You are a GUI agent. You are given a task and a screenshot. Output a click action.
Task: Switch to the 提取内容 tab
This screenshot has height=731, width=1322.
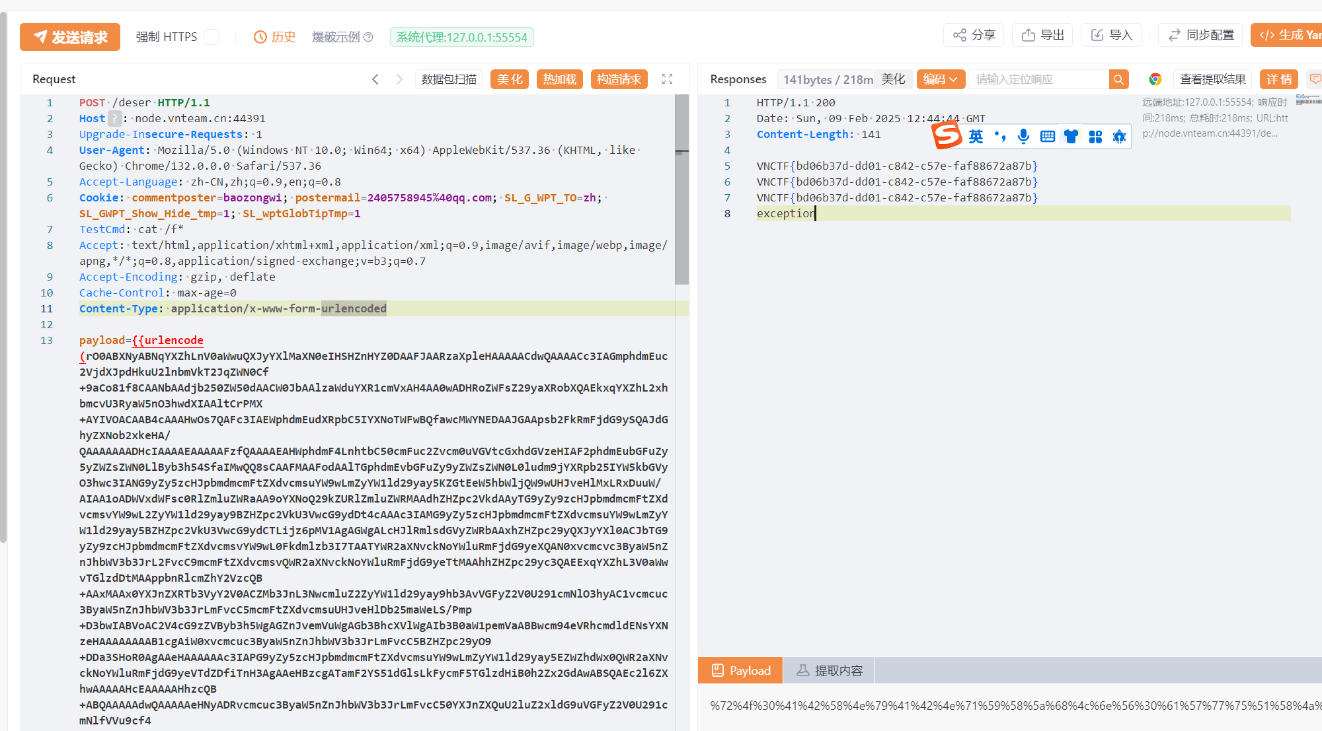829,670
